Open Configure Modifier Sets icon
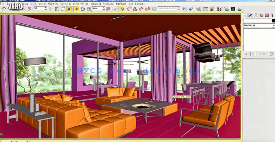The width and height of the screenshot is (275, 142). (x=271, y=54)
